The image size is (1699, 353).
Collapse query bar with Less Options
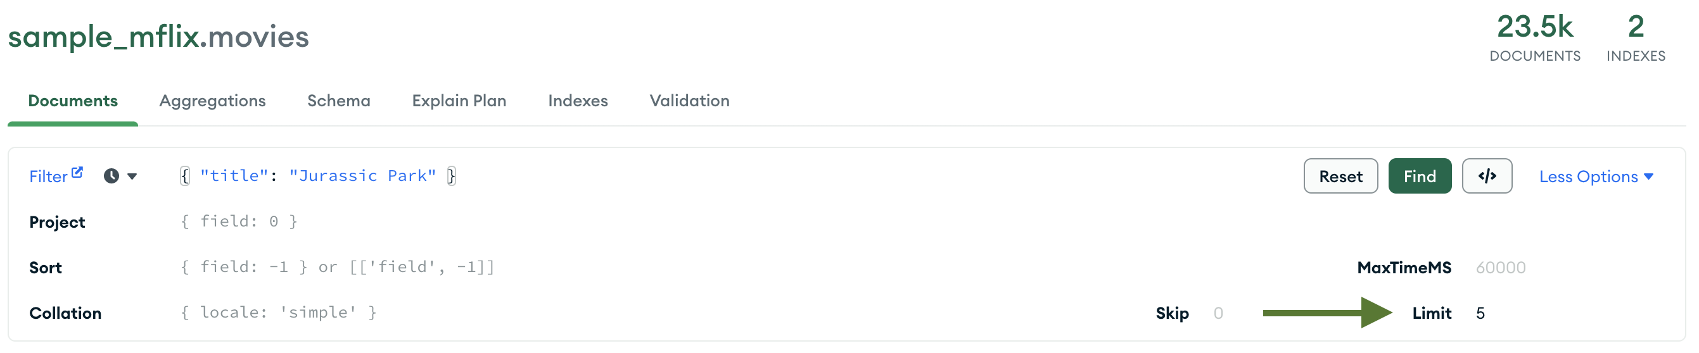pos(1596,176)
